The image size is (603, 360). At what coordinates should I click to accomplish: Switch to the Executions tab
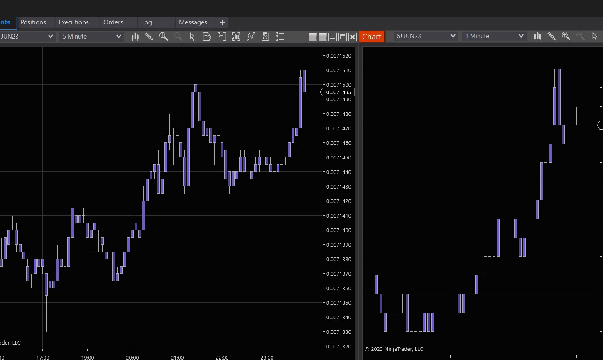coord(74,22)
